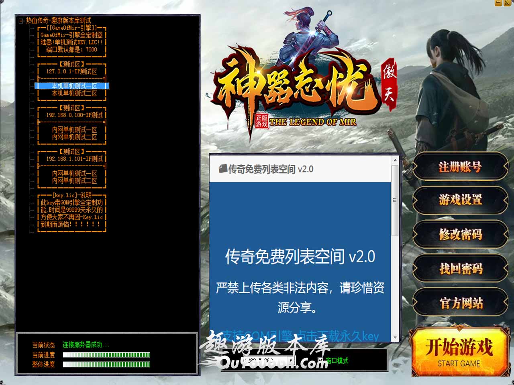
Task: Click the folder icon beside 传奇免费列表空间 v2.0
Action: pos(223,169)
